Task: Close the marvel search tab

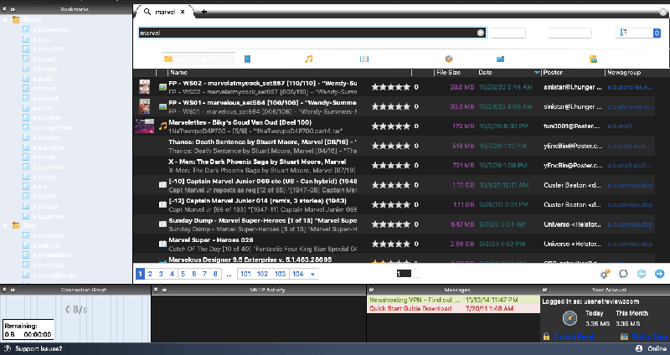Action: pyautogui.click(x=183, y=12)
